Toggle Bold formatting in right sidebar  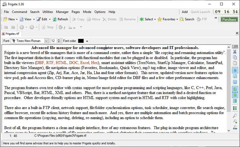(235, 70)
